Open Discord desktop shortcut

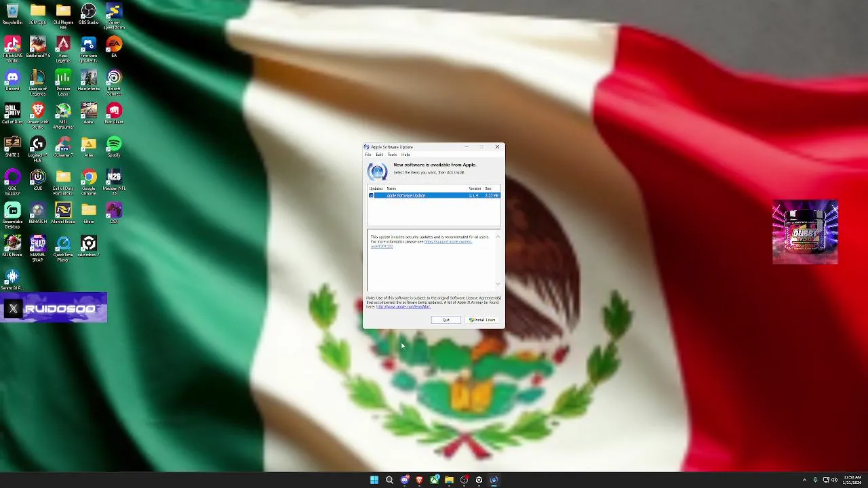click(x=12, y=81)
